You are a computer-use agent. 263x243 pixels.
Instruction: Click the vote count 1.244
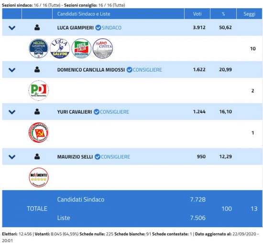(x=199, y=111)
